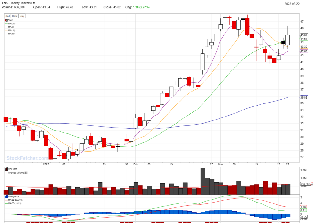Click the 2023-03-22 date at top right
The width and height of the screenshot is (313, 223).
[x=292, y=4]
